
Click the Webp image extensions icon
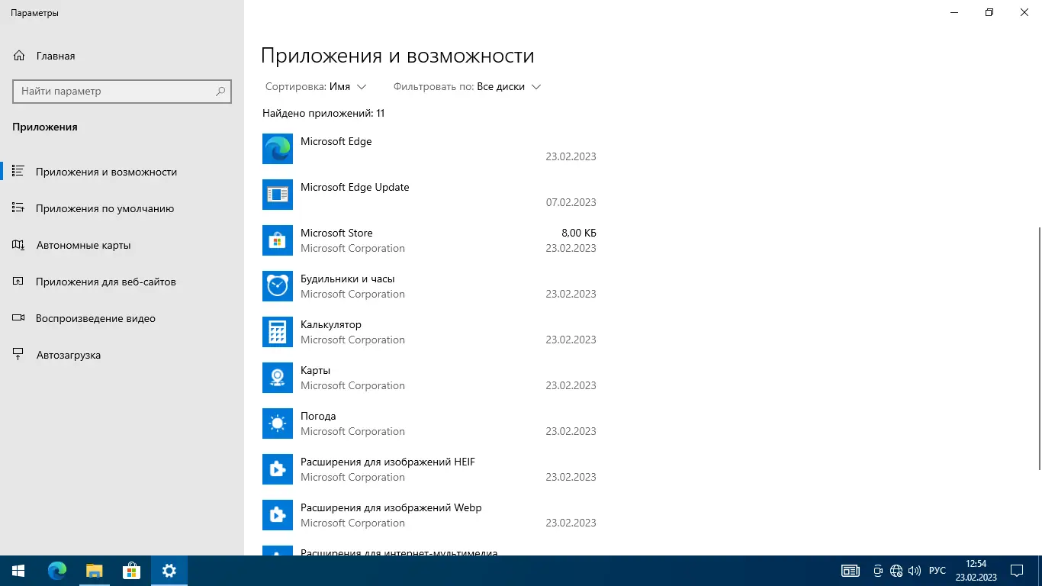pos(278,515)
